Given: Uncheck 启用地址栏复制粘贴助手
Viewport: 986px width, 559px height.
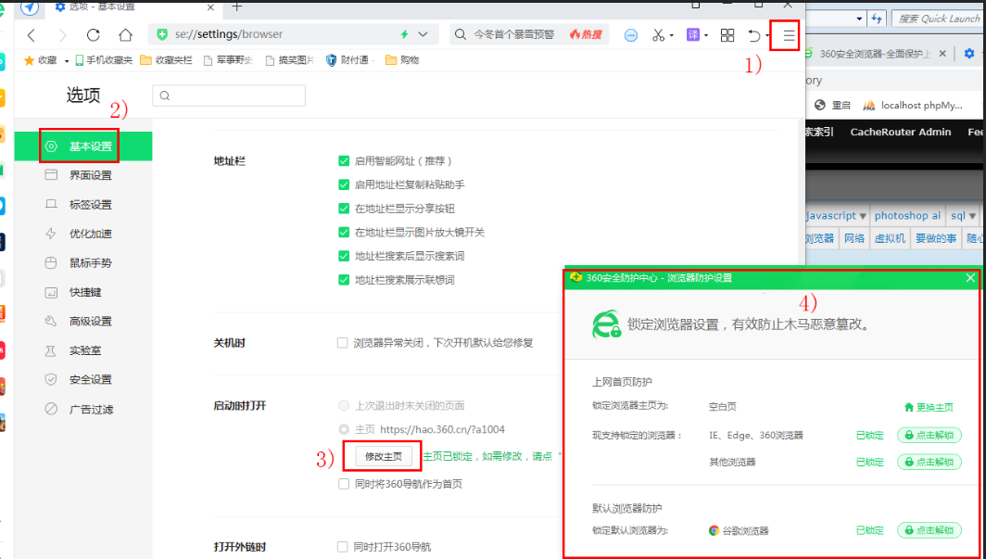Looking at the screenshot, I should pyautogui.click(x=343, y=184).
